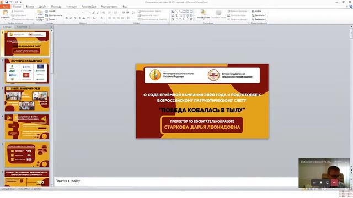This screenshot has height=198, width=353.
Task: Switch to the Рецензирование ribbon tab
Action: [109, 7]
